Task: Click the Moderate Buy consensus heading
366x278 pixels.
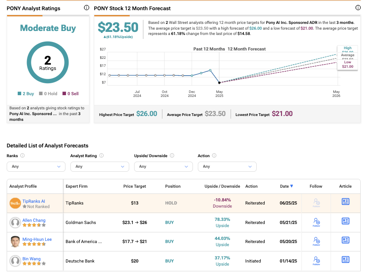Action: click(x=48, y=28)
